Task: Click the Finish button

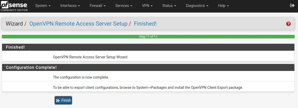Action: [x=63, y=100]
